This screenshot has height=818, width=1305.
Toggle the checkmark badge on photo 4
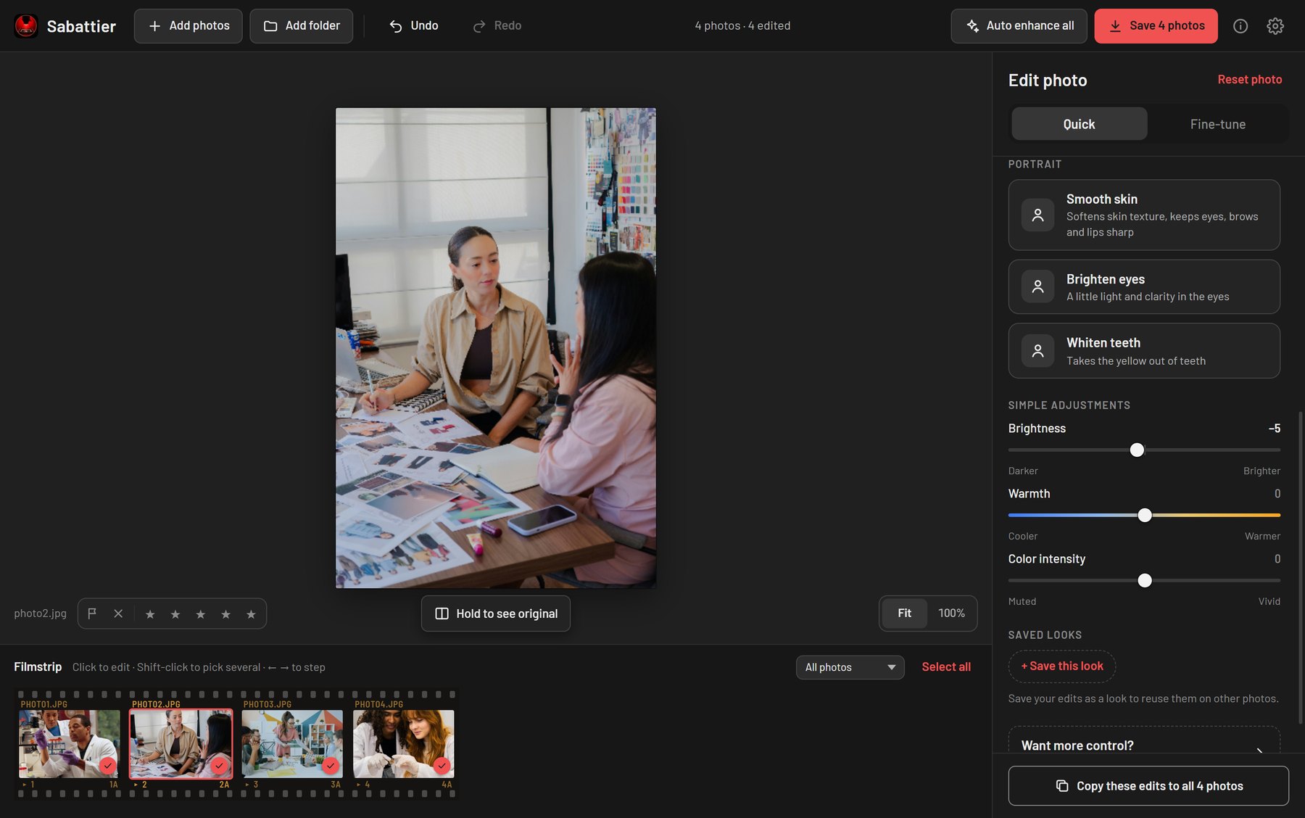pyautogui.click(x=442, y=765)
